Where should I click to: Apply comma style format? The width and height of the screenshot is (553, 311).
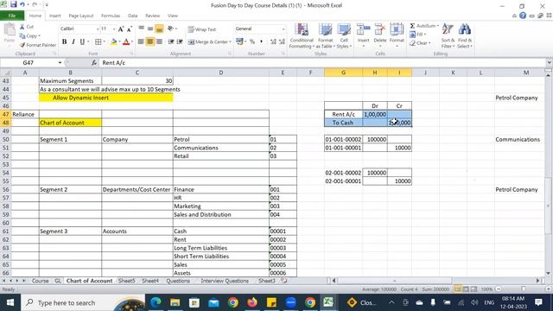click(x=261, y=42)
